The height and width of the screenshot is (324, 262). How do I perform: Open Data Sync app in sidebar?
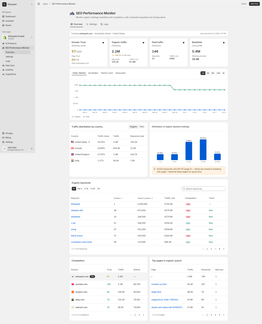(x=10, y=65)
